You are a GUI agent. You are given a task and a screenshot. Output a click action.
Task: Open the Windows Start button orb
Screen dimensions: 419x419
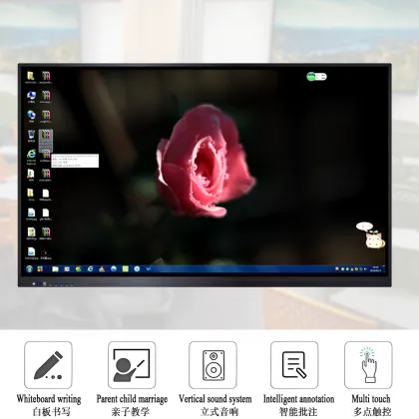pos(29,268)
